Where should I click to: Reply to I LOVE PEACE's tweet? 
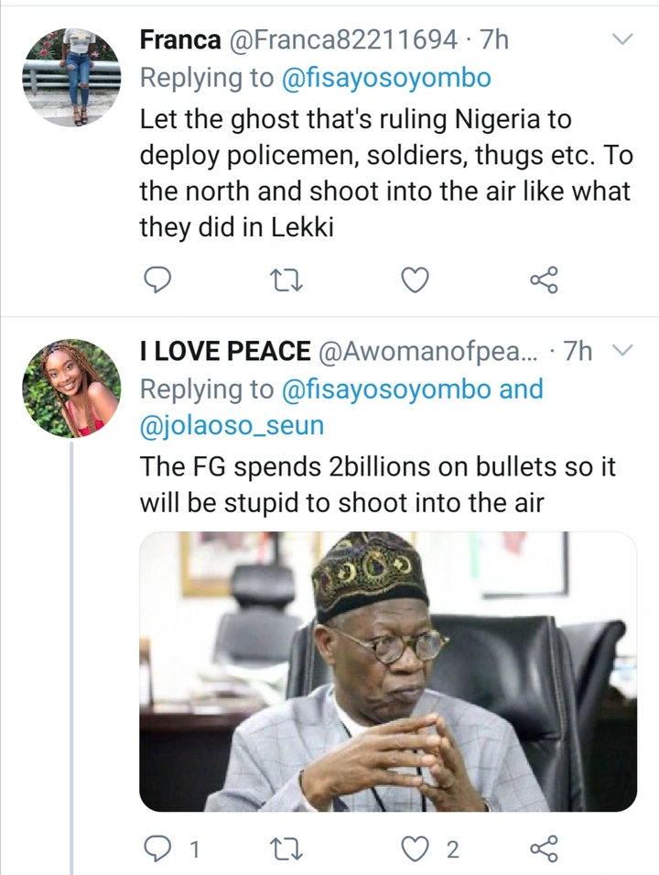click(159, 849)
